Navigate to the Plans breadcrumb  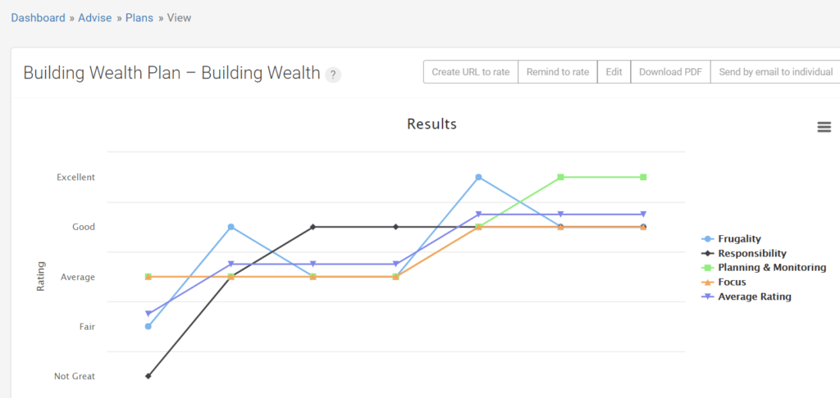coord(139,18)
